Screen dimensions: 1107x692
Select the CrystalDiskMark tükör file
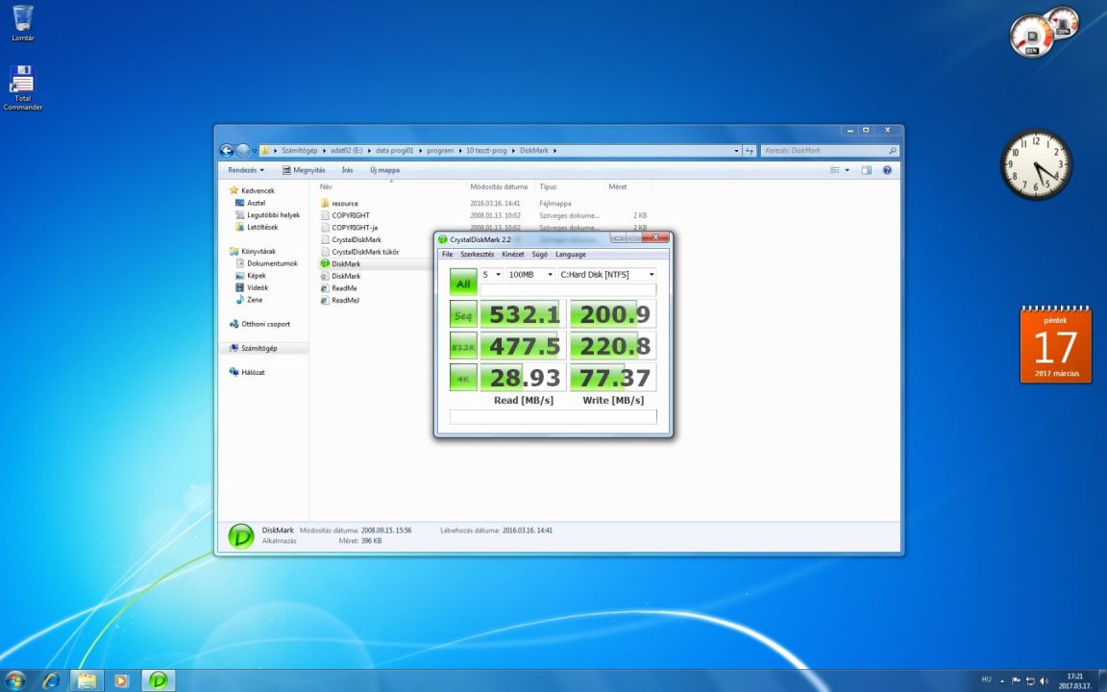tap(365, 252)
